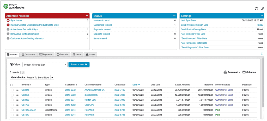Click the red stop icon beside Sync Issues
This screenshot has width=267, height=121.
[x=8, y=20]
